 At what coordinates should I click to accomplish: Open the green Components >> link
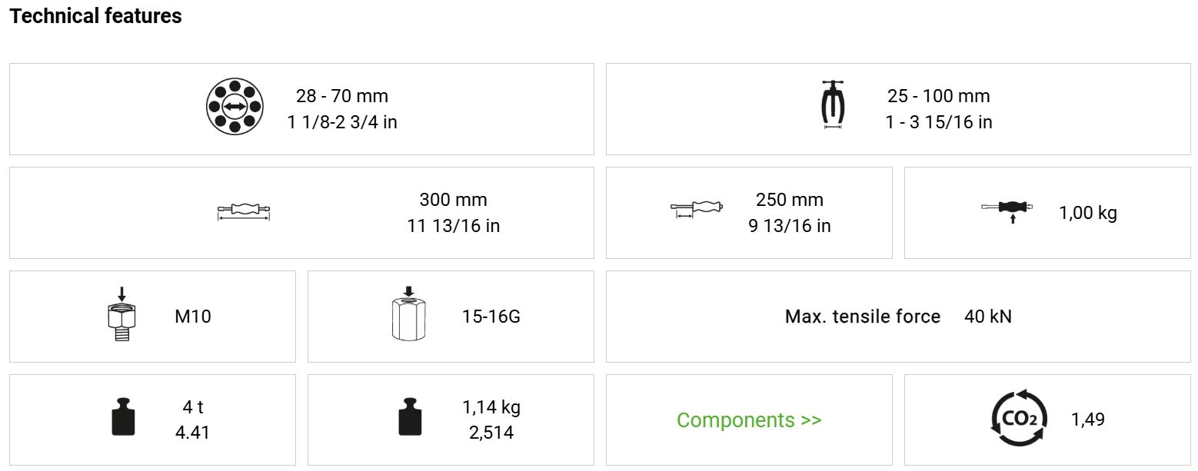click(x=749, y=420)
